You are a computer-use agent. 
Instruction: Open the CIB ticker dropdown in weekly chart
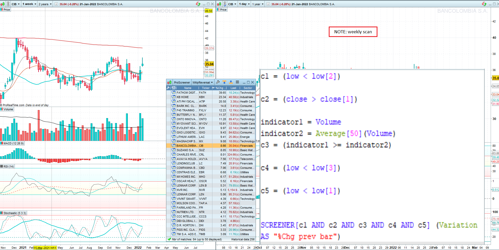16,4
